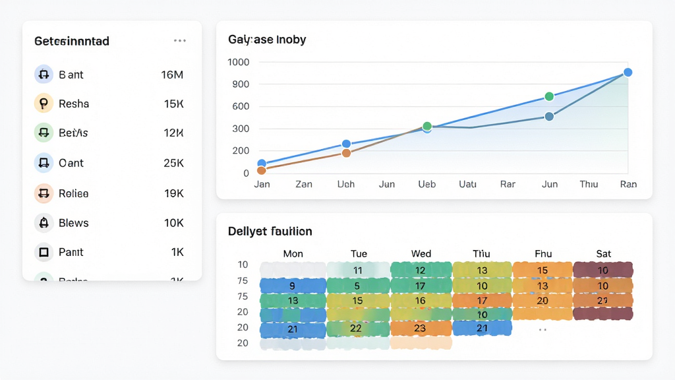Screen dimensions: 675x380
Task: Select the Oant row showing 25K
Action: (x=109, y=163)
